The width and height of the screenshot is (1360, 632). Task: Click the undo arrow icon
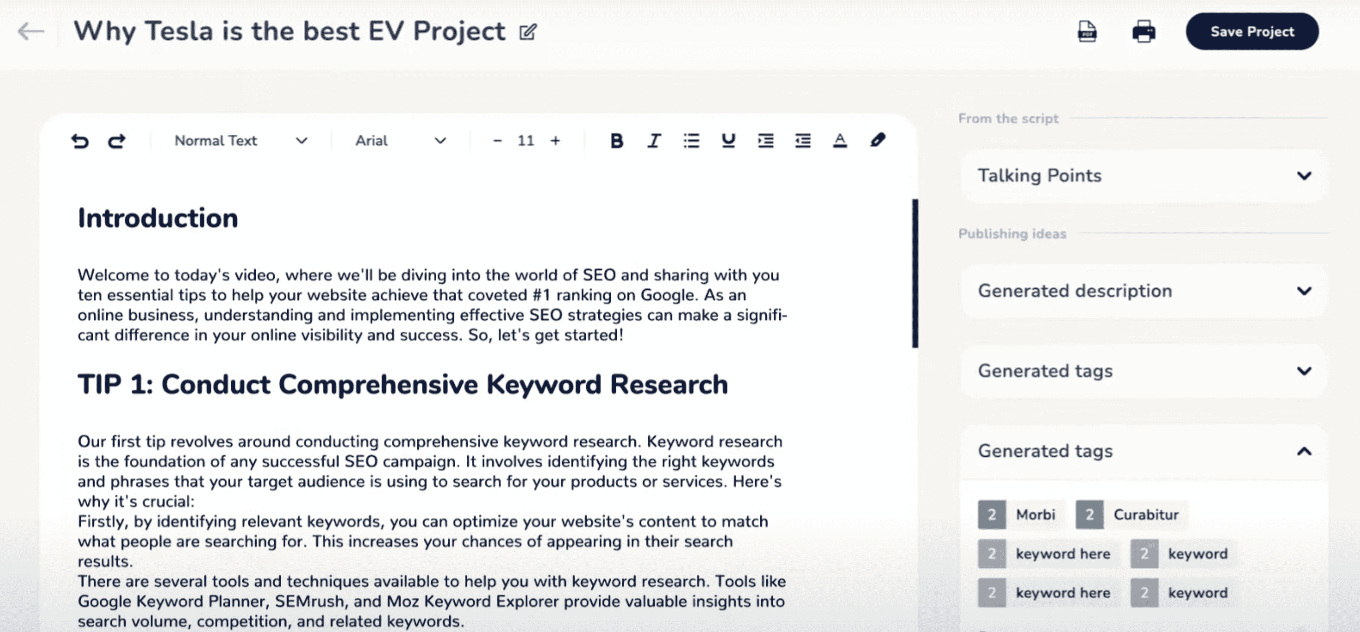point(80,141)
